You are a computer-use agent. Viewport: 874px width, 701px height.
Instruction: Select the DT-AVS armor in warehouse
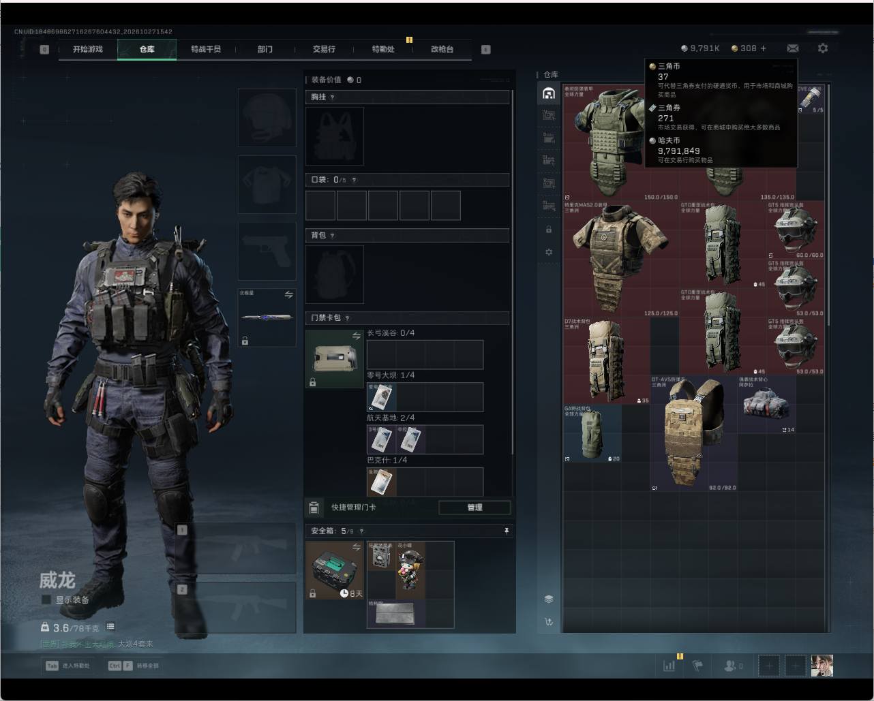pos(693,433)
